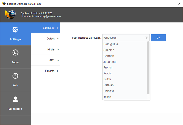This screenshot has width=183, height=125.
Task: Pick Japanese from the language dropdown
Action: 110,62
